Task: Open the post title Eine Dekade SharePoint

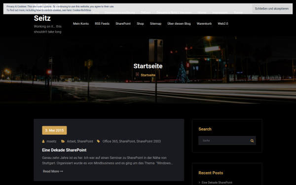Action: [x=64, y=150]
